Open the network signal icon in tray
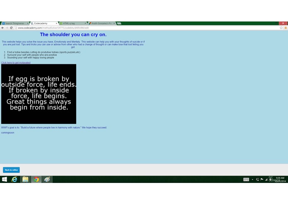This screenshot has height=204, width=288. pyautogui.click(x=266, y=180)
